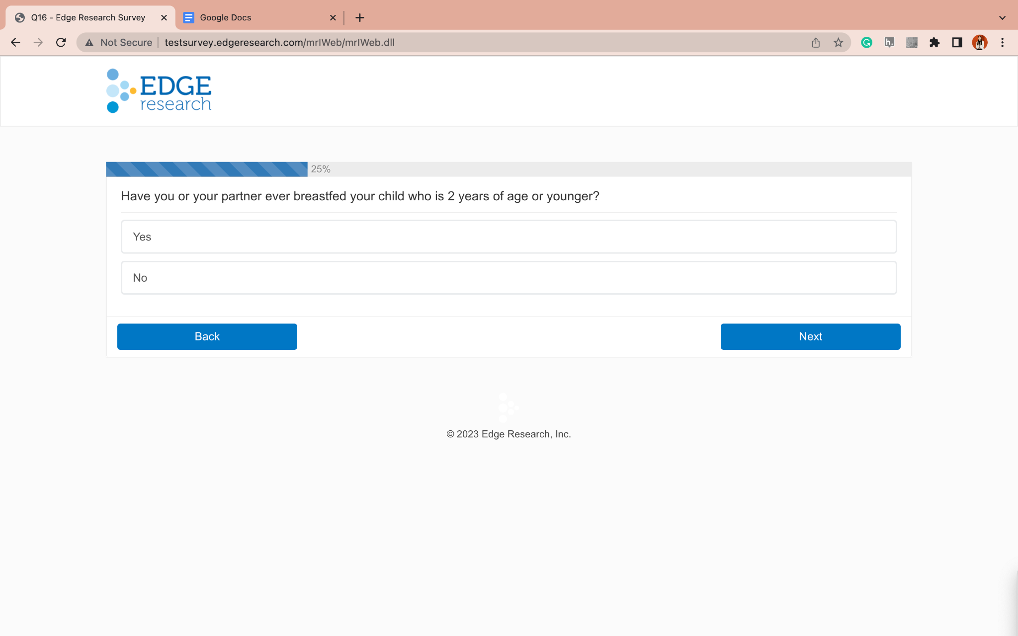Click the 25% progress bar
The width and height of the screenshot is (1018, 636).
(x=207, y=169)
